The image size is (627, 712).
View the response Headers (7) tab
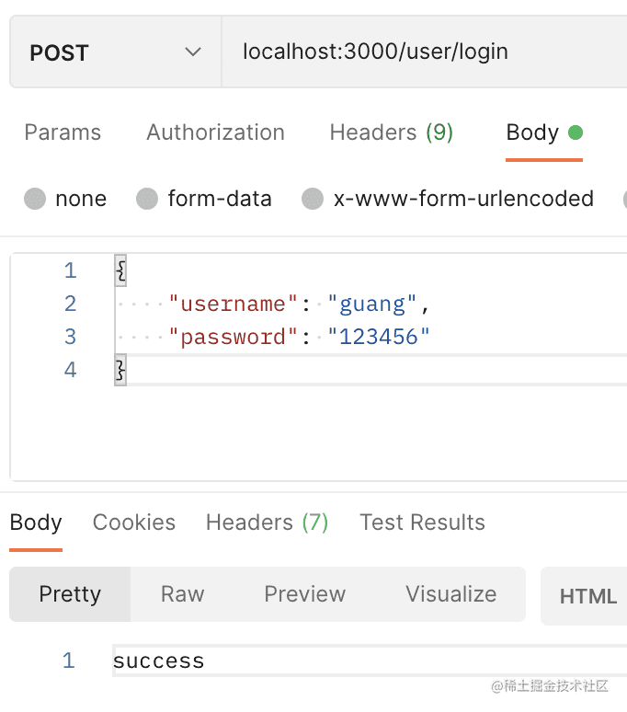(x=267, y=523)
